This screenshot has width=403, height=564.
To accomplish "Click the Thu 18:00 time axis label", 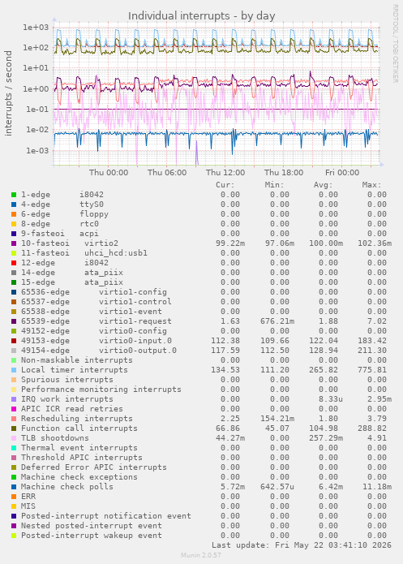I will pos(284,173).
